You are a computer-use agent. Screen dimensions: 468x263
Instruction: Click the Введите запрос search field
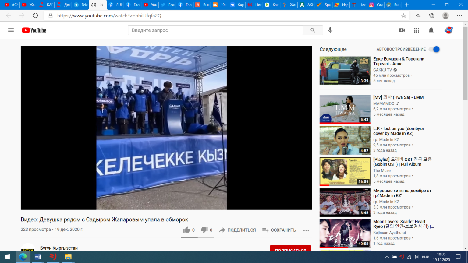pos(215,30)
